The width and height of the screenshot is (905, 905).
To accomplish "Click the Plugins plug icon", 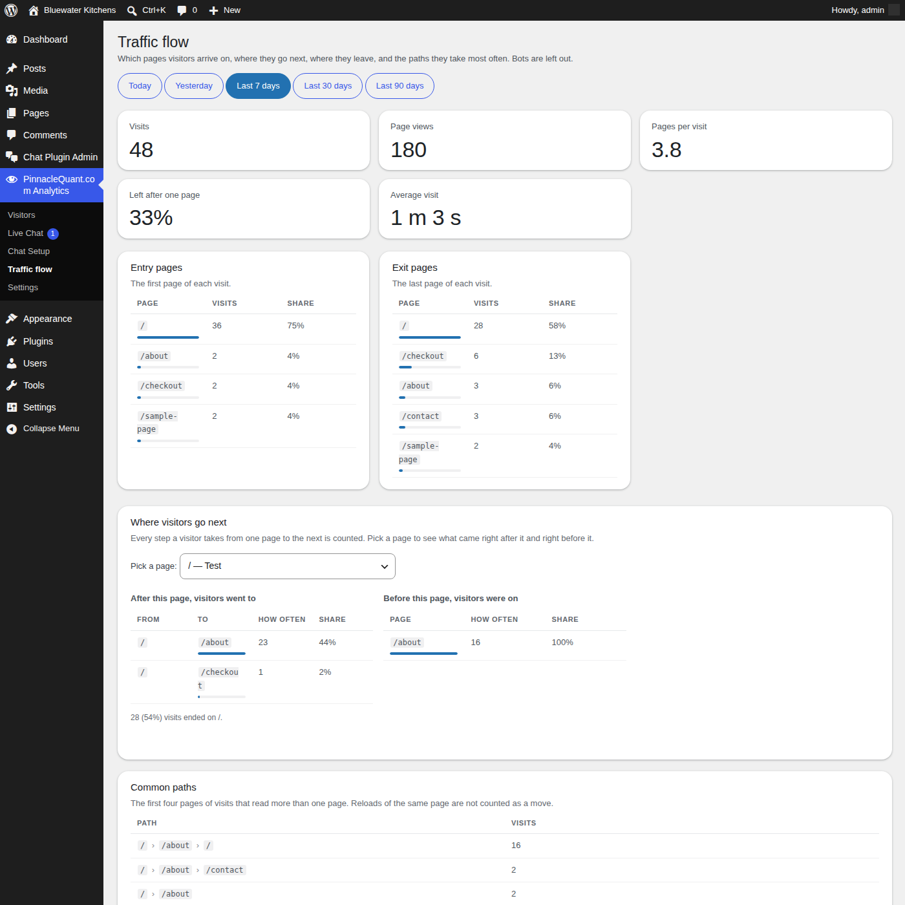I will tap(12, 341).
